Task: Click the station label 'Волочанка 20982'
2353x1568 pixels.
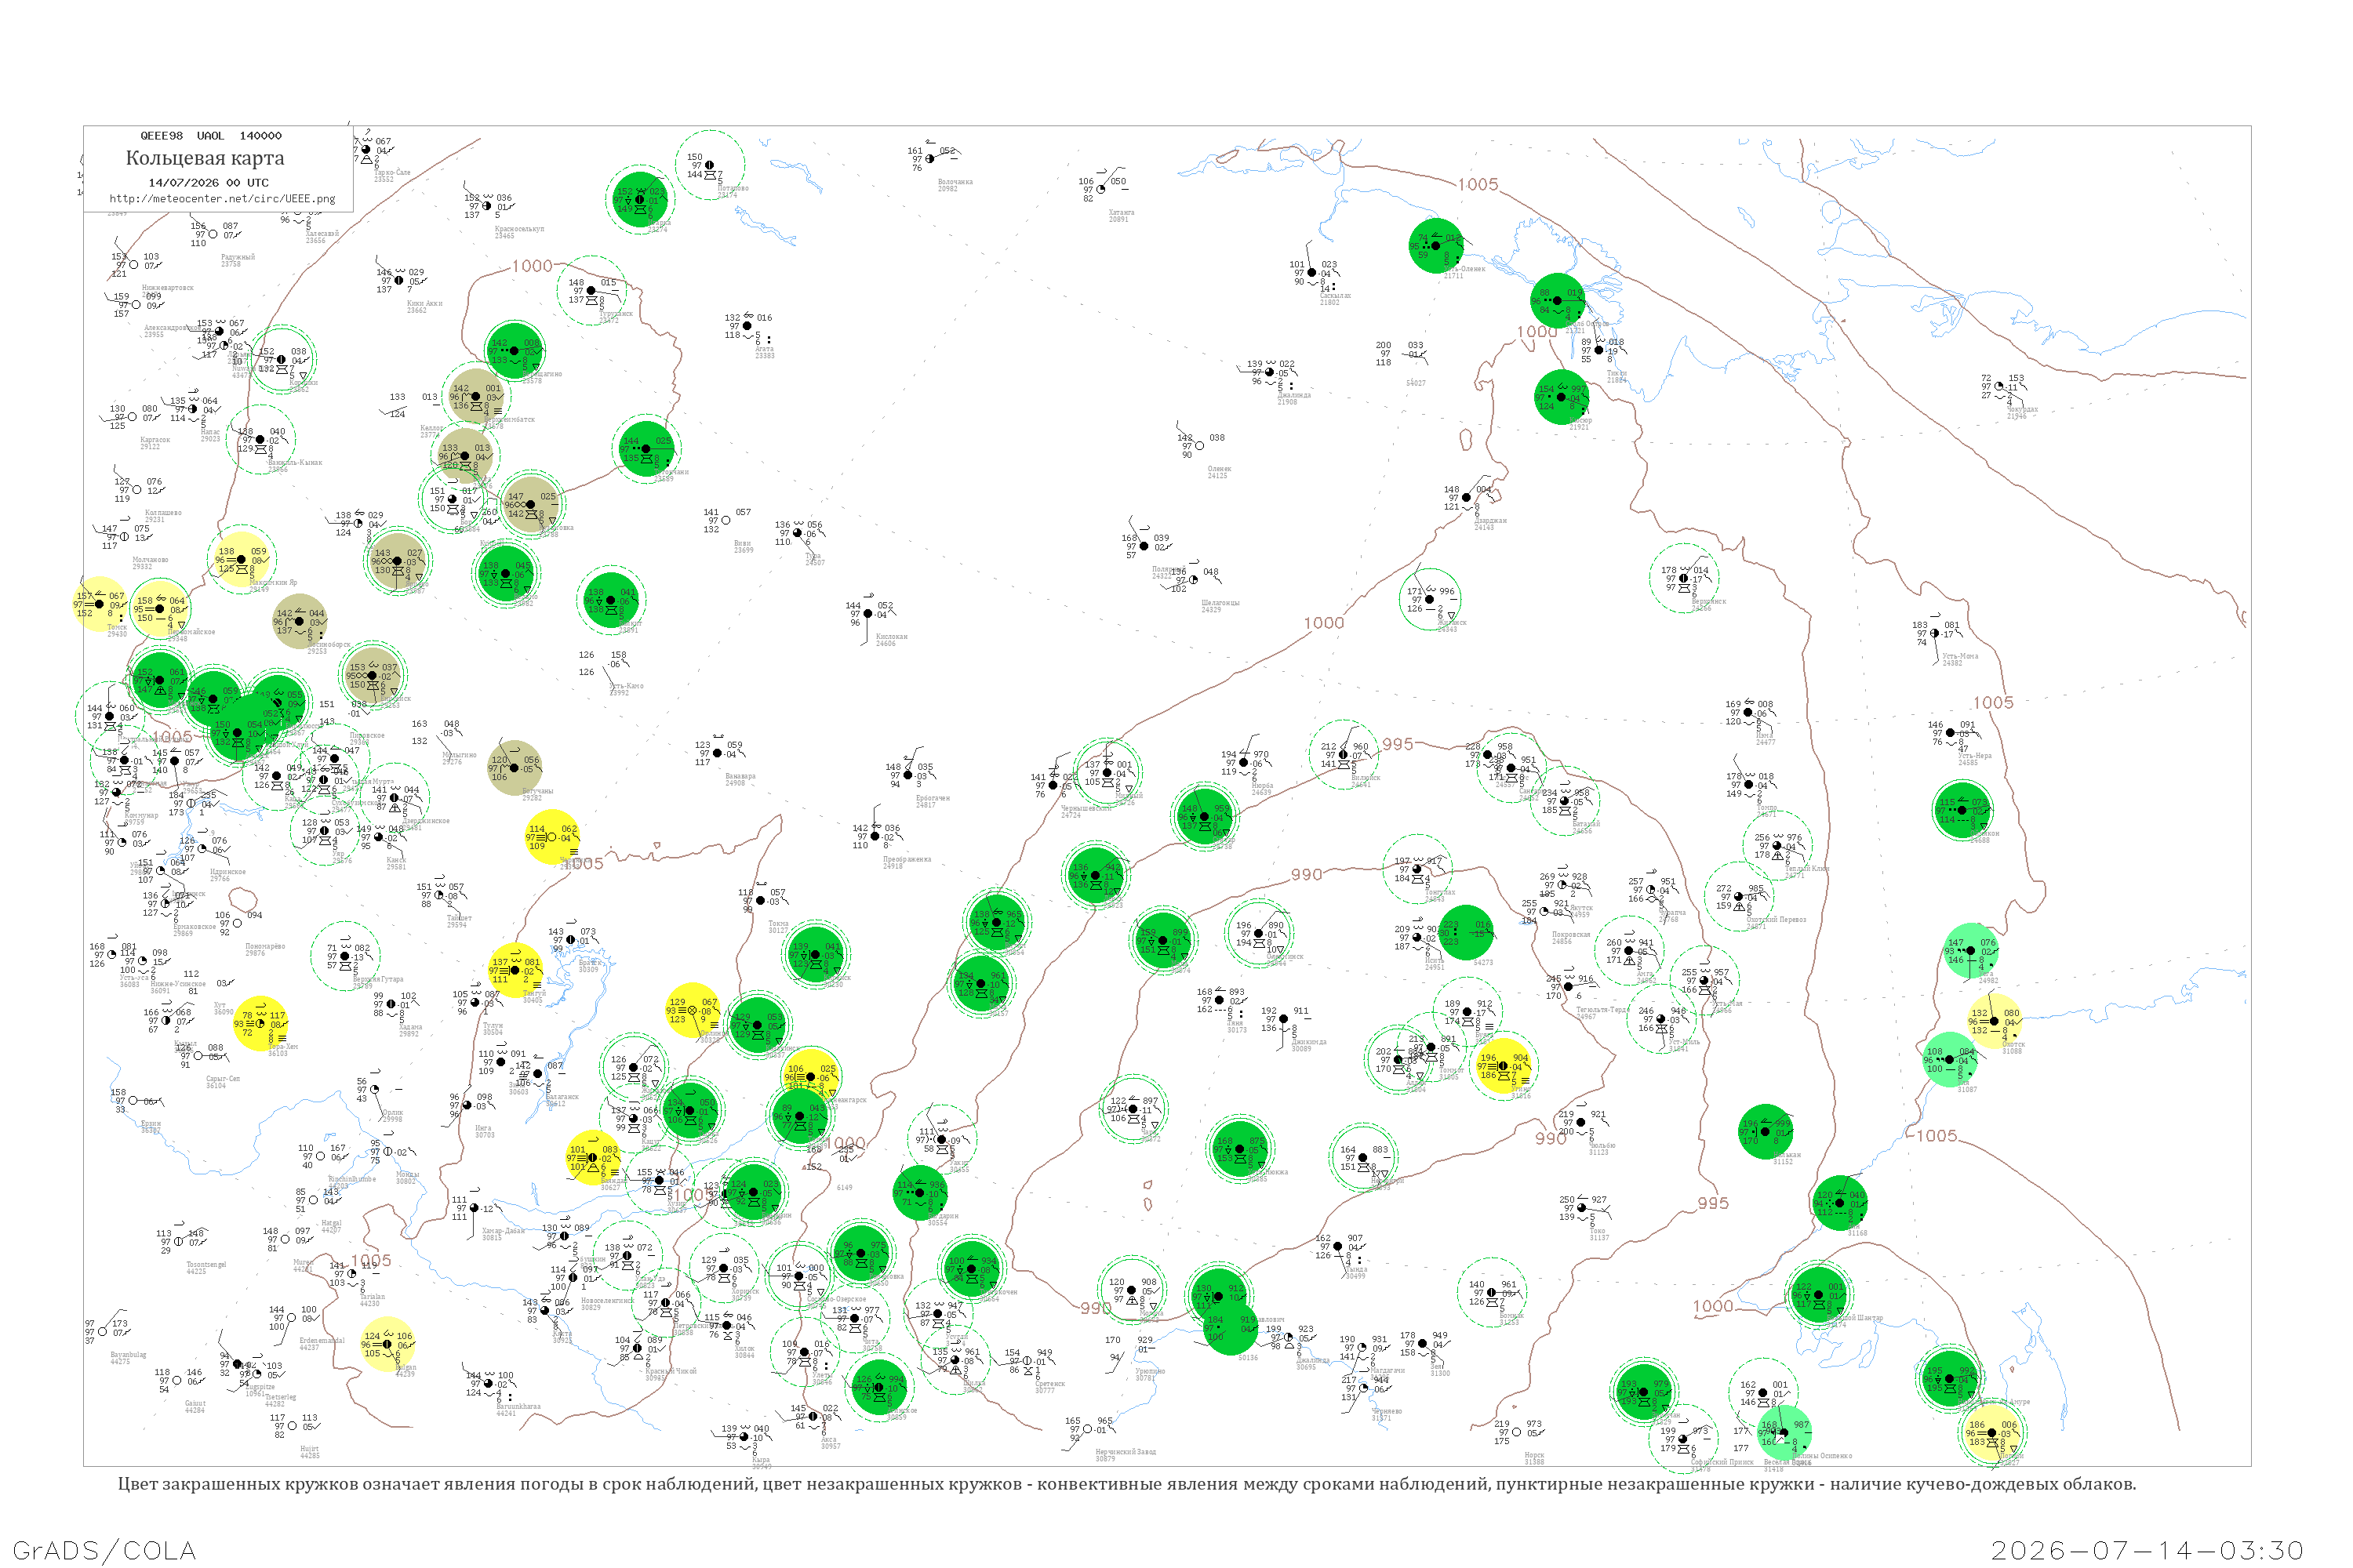Action: click(x=955, y=185)
